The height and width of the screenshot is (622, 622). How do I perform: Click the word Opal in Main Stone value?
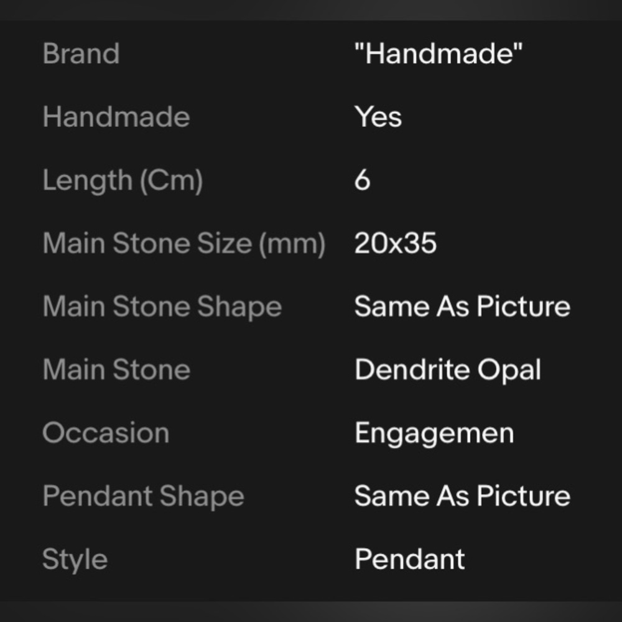(509, 370)
